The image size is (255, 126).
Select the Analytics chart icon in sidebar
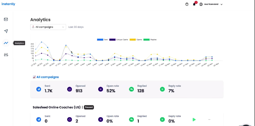click(x=6, y=43)
